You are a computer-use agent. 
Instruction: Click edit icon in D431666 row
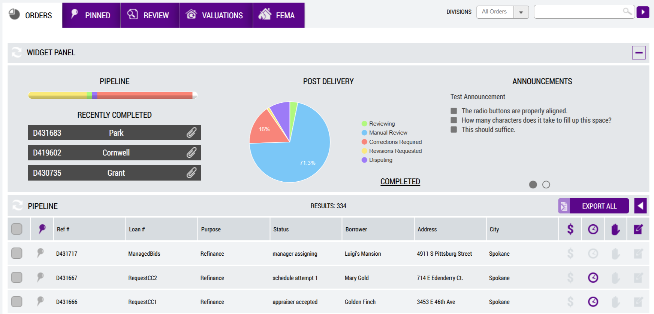[x=638, y=301]
